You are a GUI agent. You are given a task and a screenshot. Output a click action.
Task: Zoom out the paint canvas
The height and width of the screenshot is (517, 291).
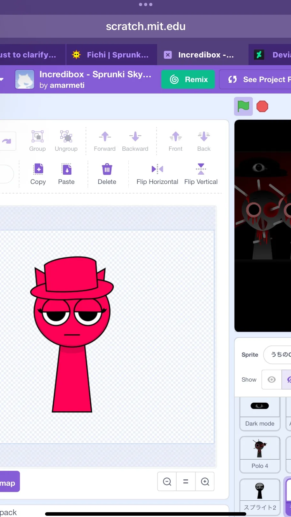click(x=167, y=481)
